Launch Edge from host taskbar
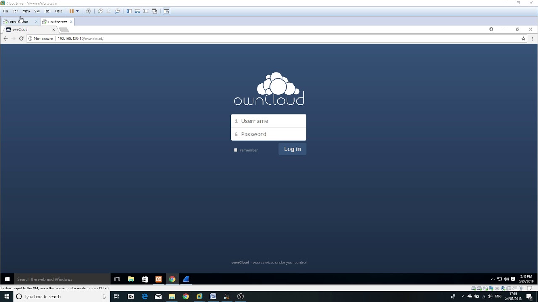The height and width of the screenshot is (302, 538). 145,297
